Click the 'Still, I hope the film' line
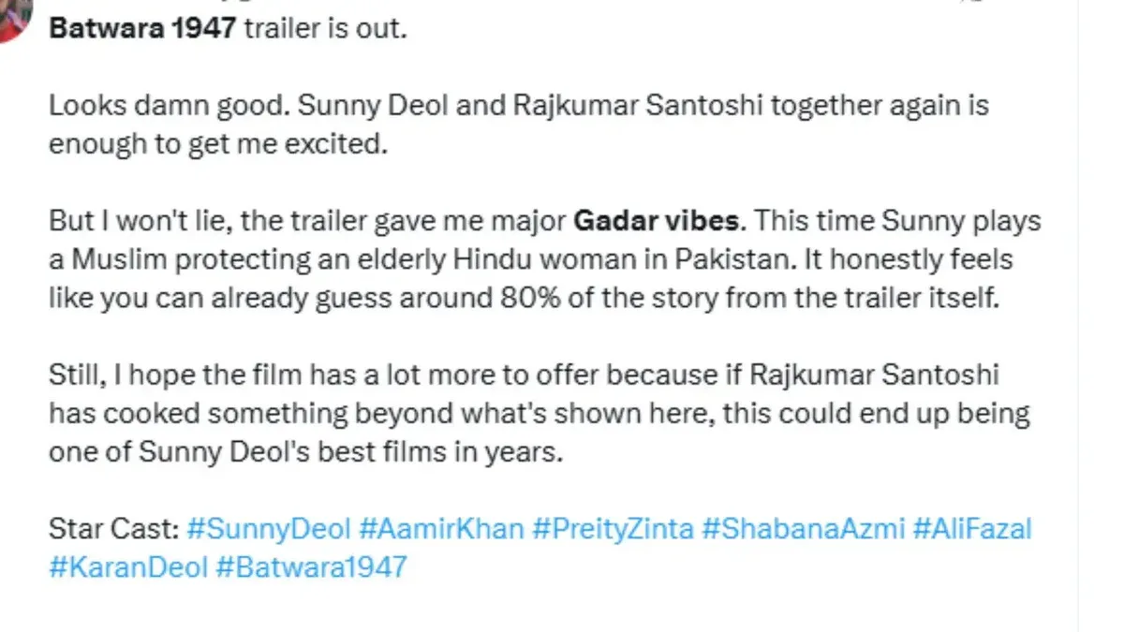The width and height of the screenshot is (1124, 632). point(524,376)
